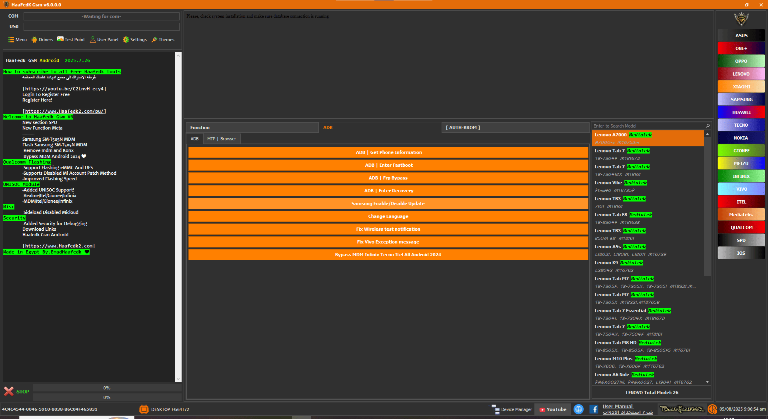Run ADB | Enter Fastboot

coord(388,165)
